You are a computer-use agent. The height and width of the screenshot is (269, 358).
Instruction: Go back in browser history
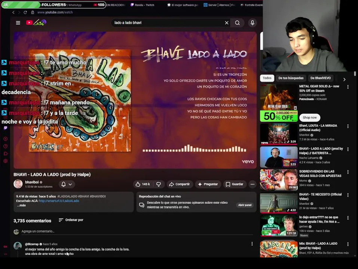tap(13, 12)
